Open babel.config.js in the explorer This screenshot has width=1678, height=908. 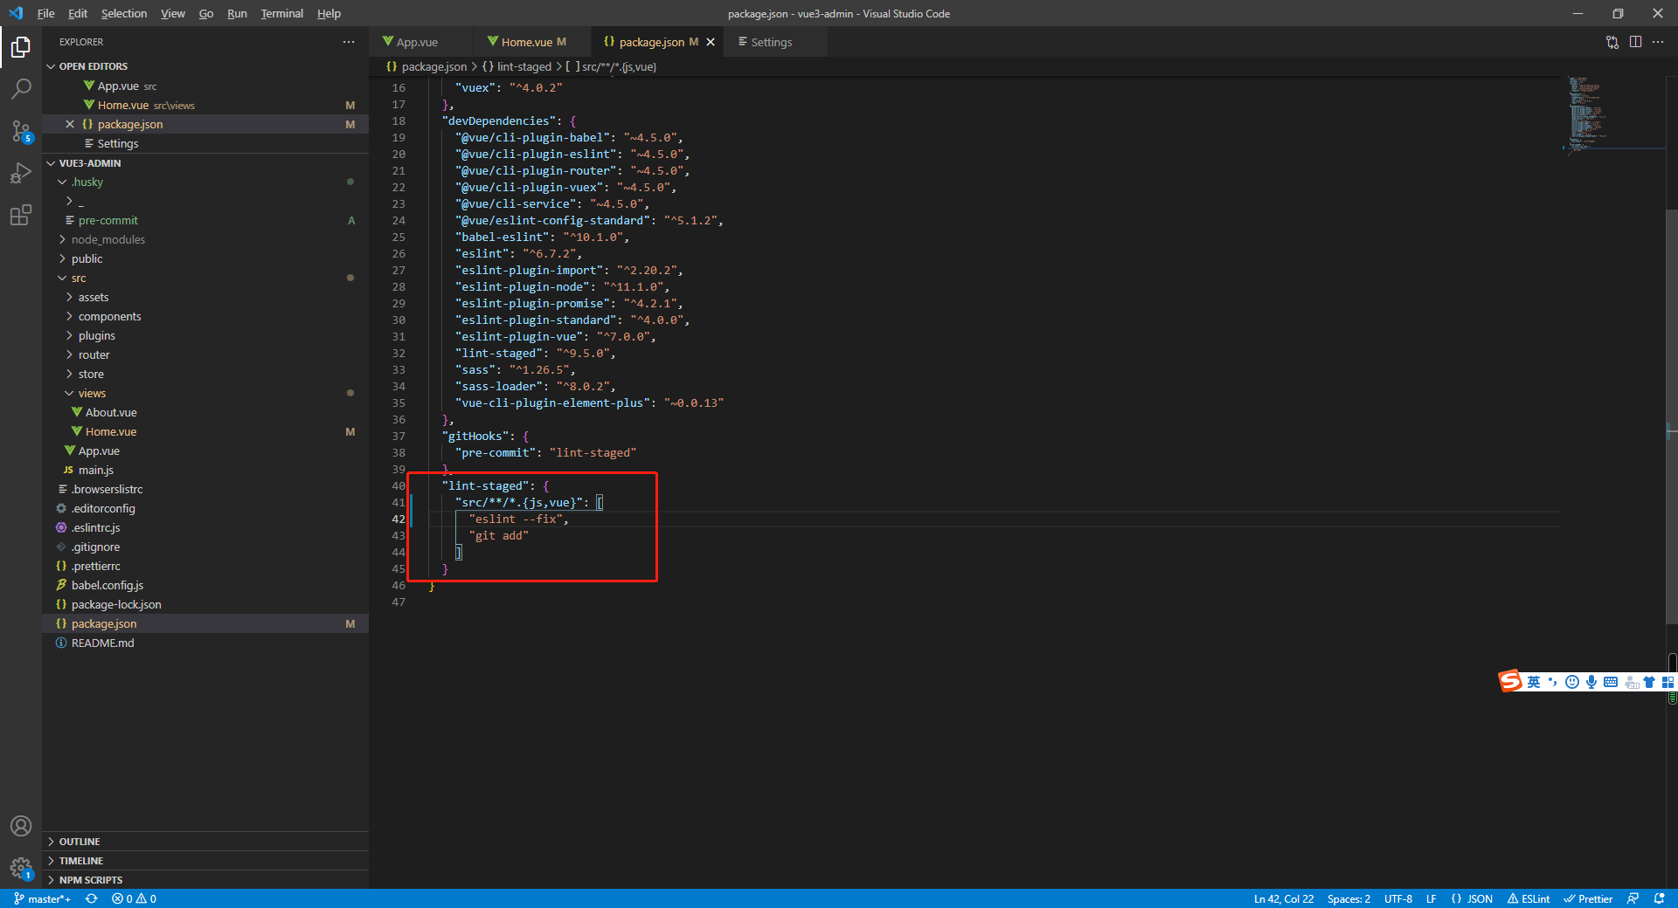(205, 585)
